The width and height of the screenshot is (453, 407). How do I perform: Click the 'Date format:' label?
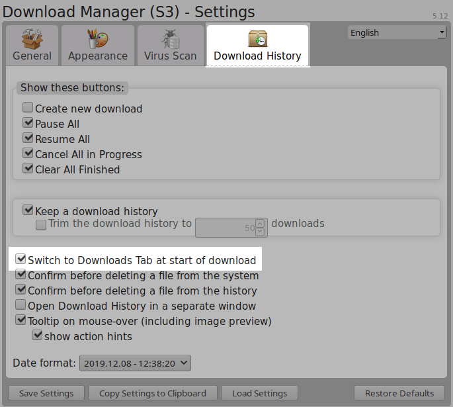click(44, 363)
